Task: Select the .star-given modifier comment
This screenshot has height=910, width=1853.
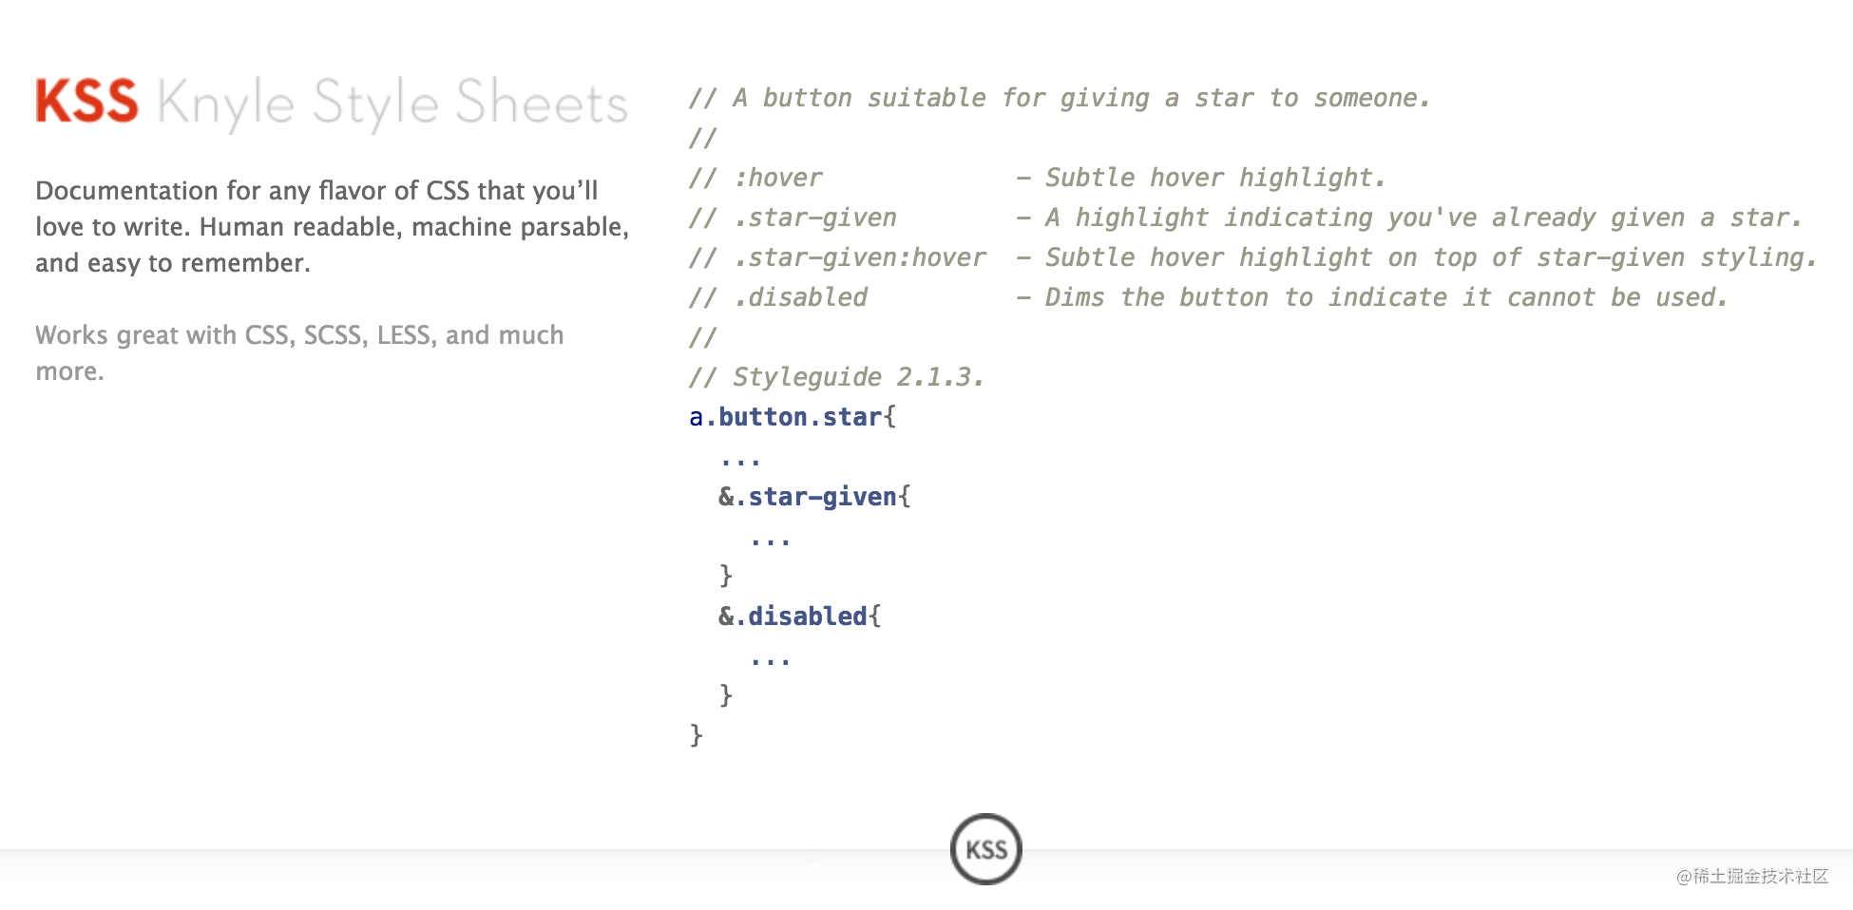Action: coord(815,218)
